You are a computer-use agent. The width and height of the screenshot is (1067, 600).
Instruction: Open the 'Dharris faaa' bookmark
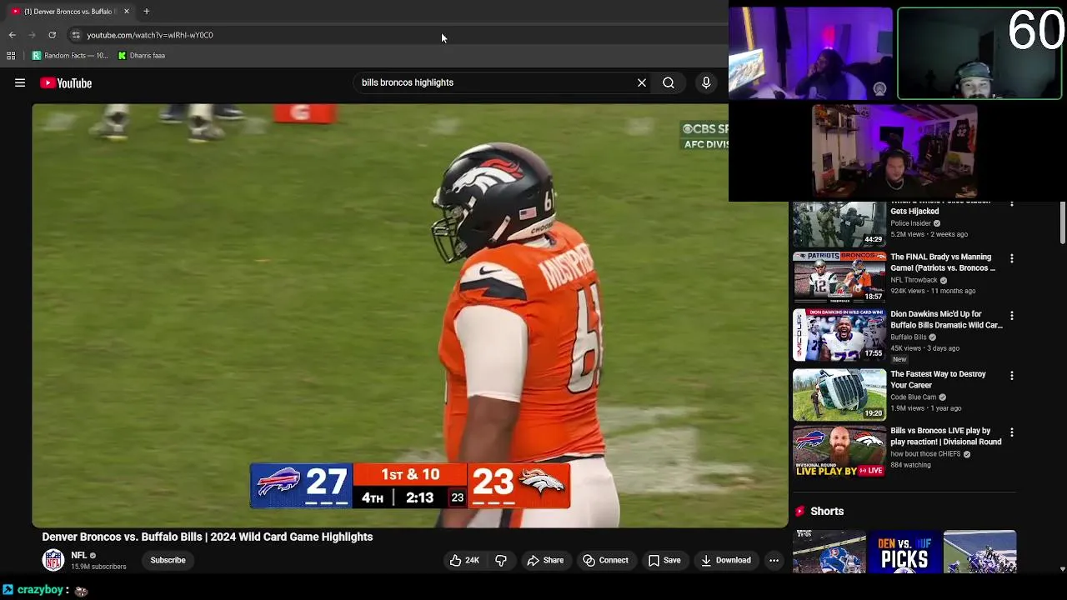(142, 56)
